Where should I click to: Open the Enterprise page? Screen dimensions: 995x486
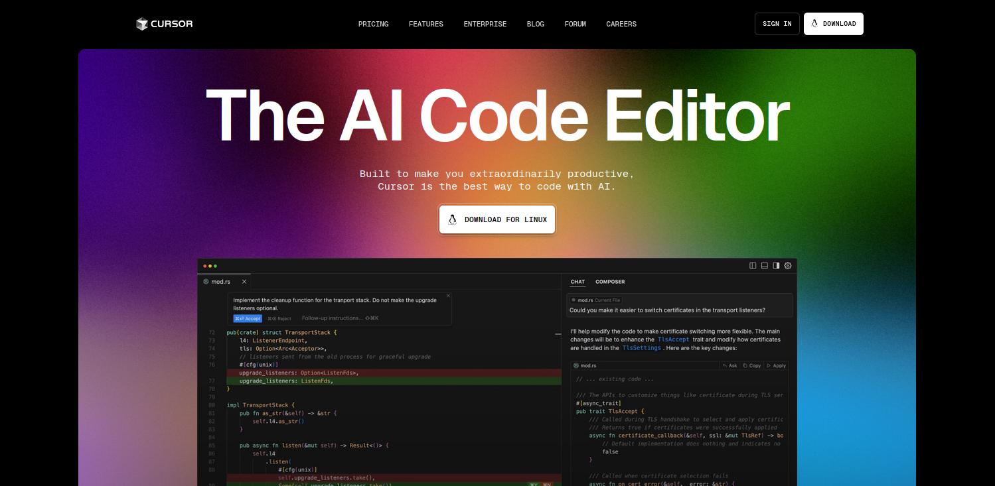coord(485,24)
